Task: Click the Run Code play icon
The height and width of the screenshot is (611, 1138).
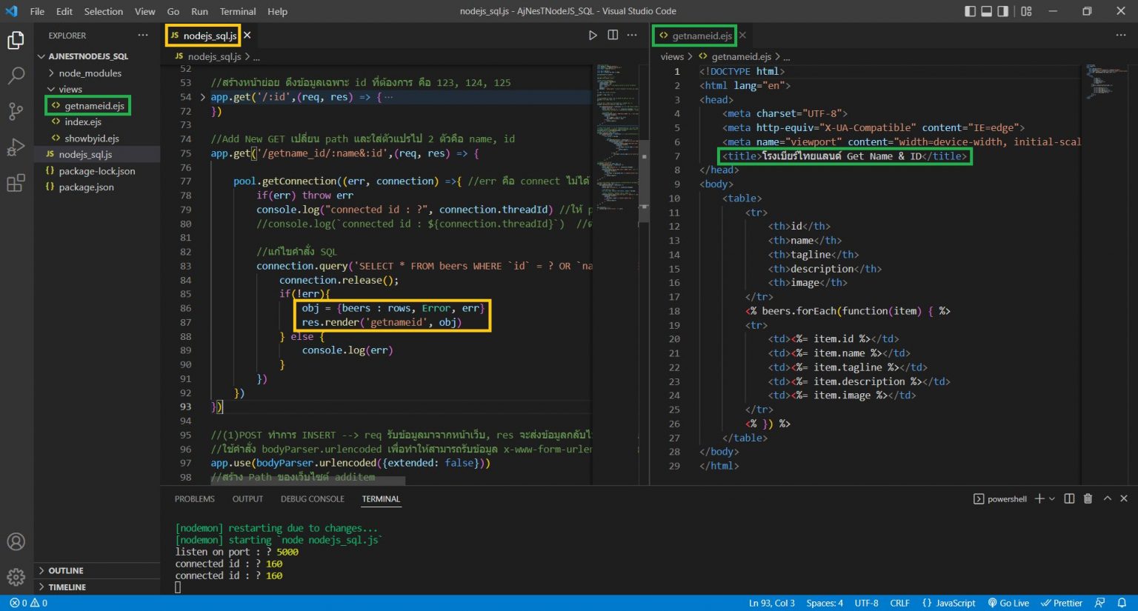Action: [593, 35]
